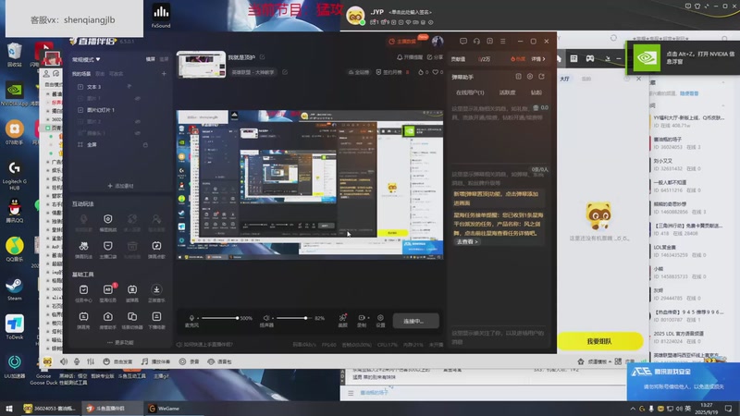
Task: Open the 设置 settings in control bar
Action: tap(380, 320)
